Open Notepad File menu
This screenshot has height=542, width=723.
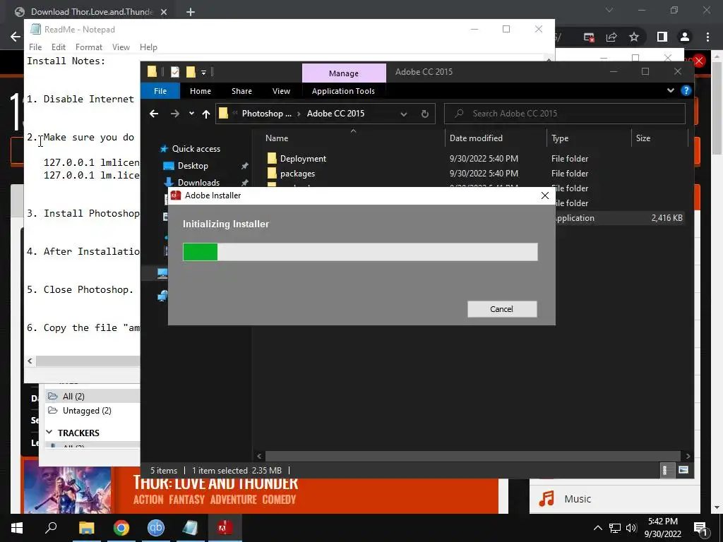[x=35, y=47]
